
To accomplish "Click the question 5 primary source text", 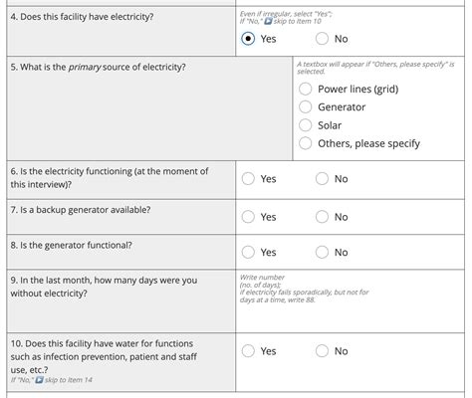I will (x=98, y=67).
